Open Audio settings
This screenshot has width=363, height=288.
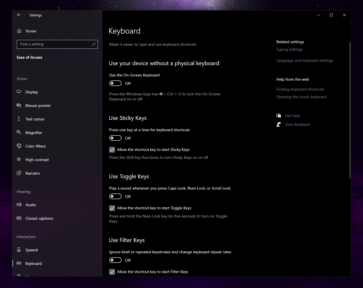57,205
